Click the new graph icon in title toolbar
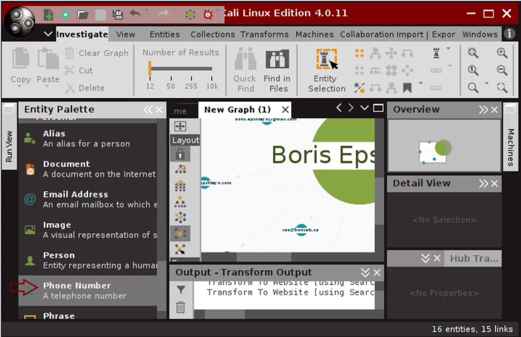521x337 pixels. click(49, 14)
